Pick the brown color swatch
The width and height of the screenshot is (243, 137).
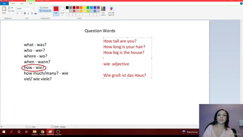point(74,11)
